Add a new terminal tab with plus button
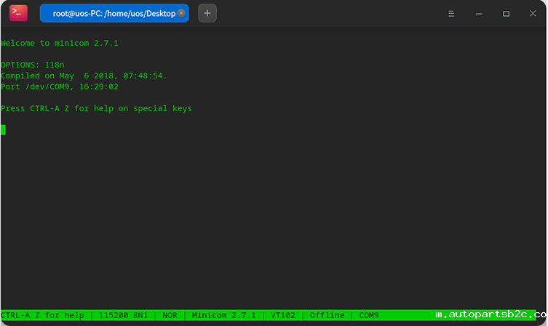This screenshot has height=326, width=548. point(207,13)
